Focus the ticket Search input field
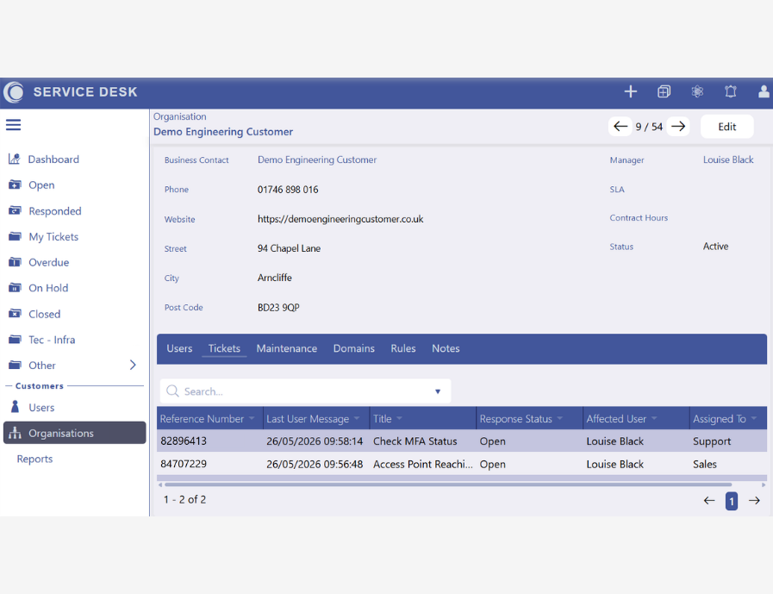773x594 pixels. (305, 391)
